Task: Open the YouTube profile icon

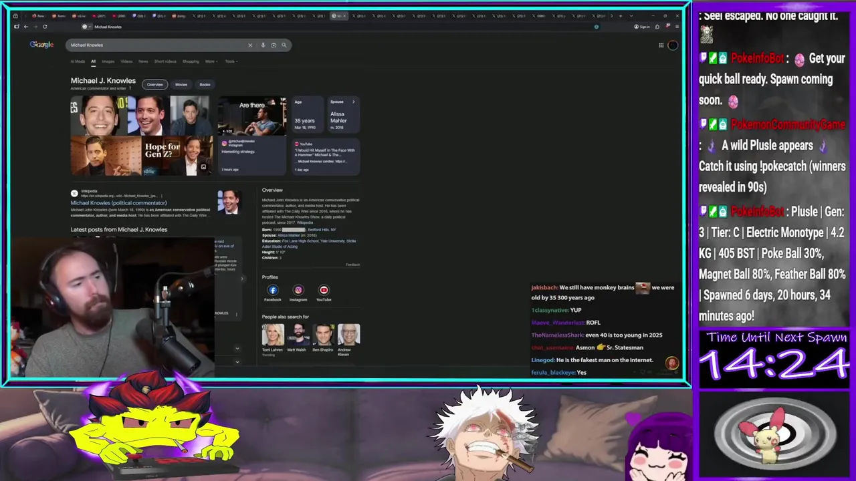Action: point(324,290)
